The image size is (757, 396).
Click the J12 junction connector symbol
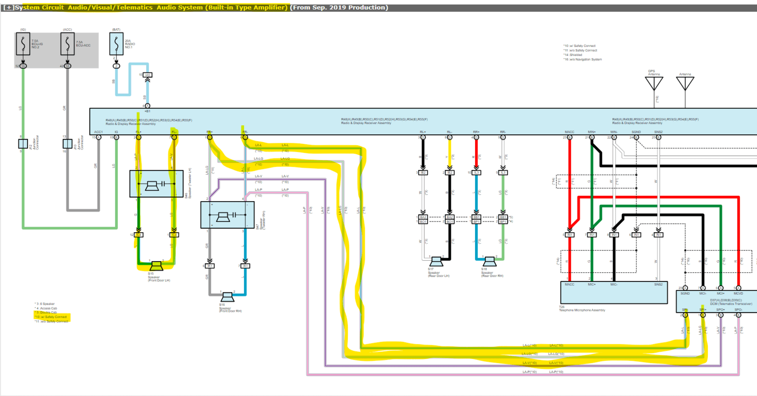pyautogui.click(x=23, y=143)
